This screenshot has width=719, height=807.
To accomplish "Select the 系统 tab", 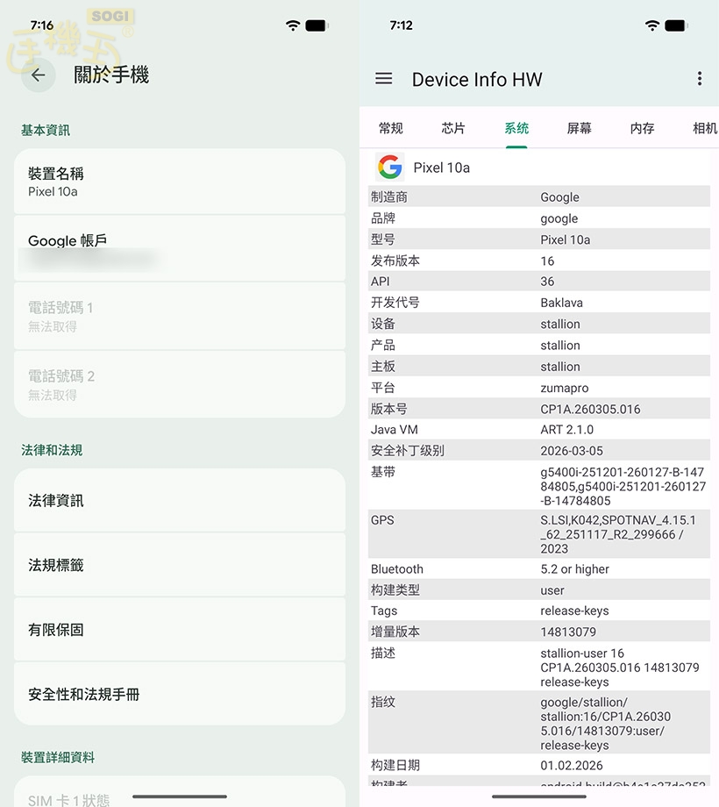I will point(516,128).
